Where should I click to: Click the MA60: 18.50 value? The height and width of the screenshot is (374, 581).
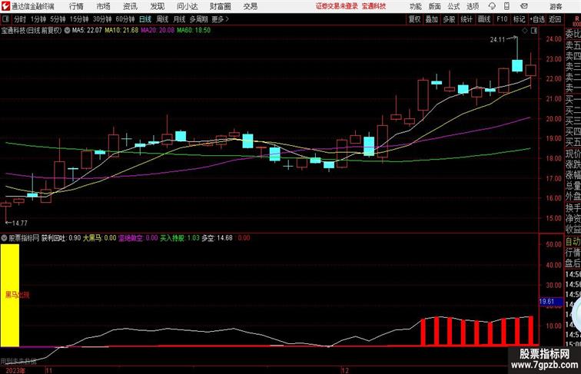click(x=194, y=31)
